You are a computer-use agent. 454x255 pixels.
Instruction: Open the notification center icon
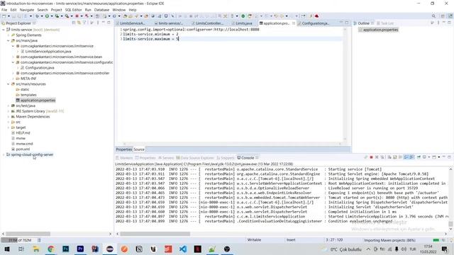pyautogui.click(x=445, y=249)
